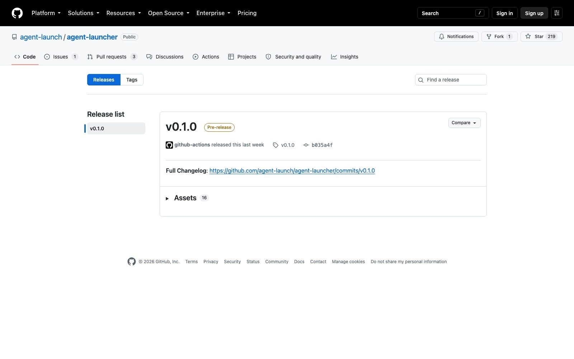Click the Assets count badge 16
The image size is (574, 359).
point(204,198)
